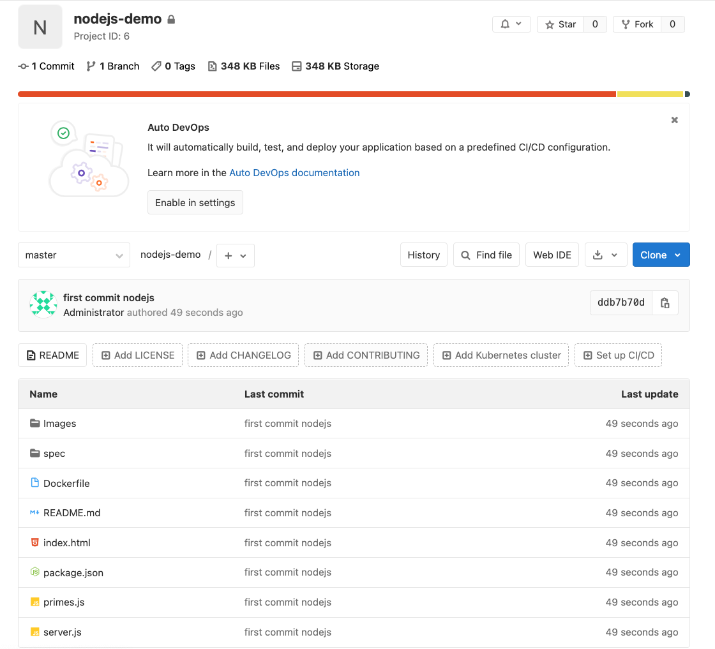715x649 pixels.
Task: Open the spec folder
Action: 54,454
